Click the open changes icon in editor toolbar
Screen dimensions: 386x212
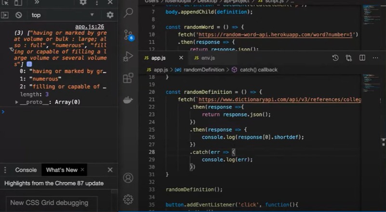[x=348, y=58]
